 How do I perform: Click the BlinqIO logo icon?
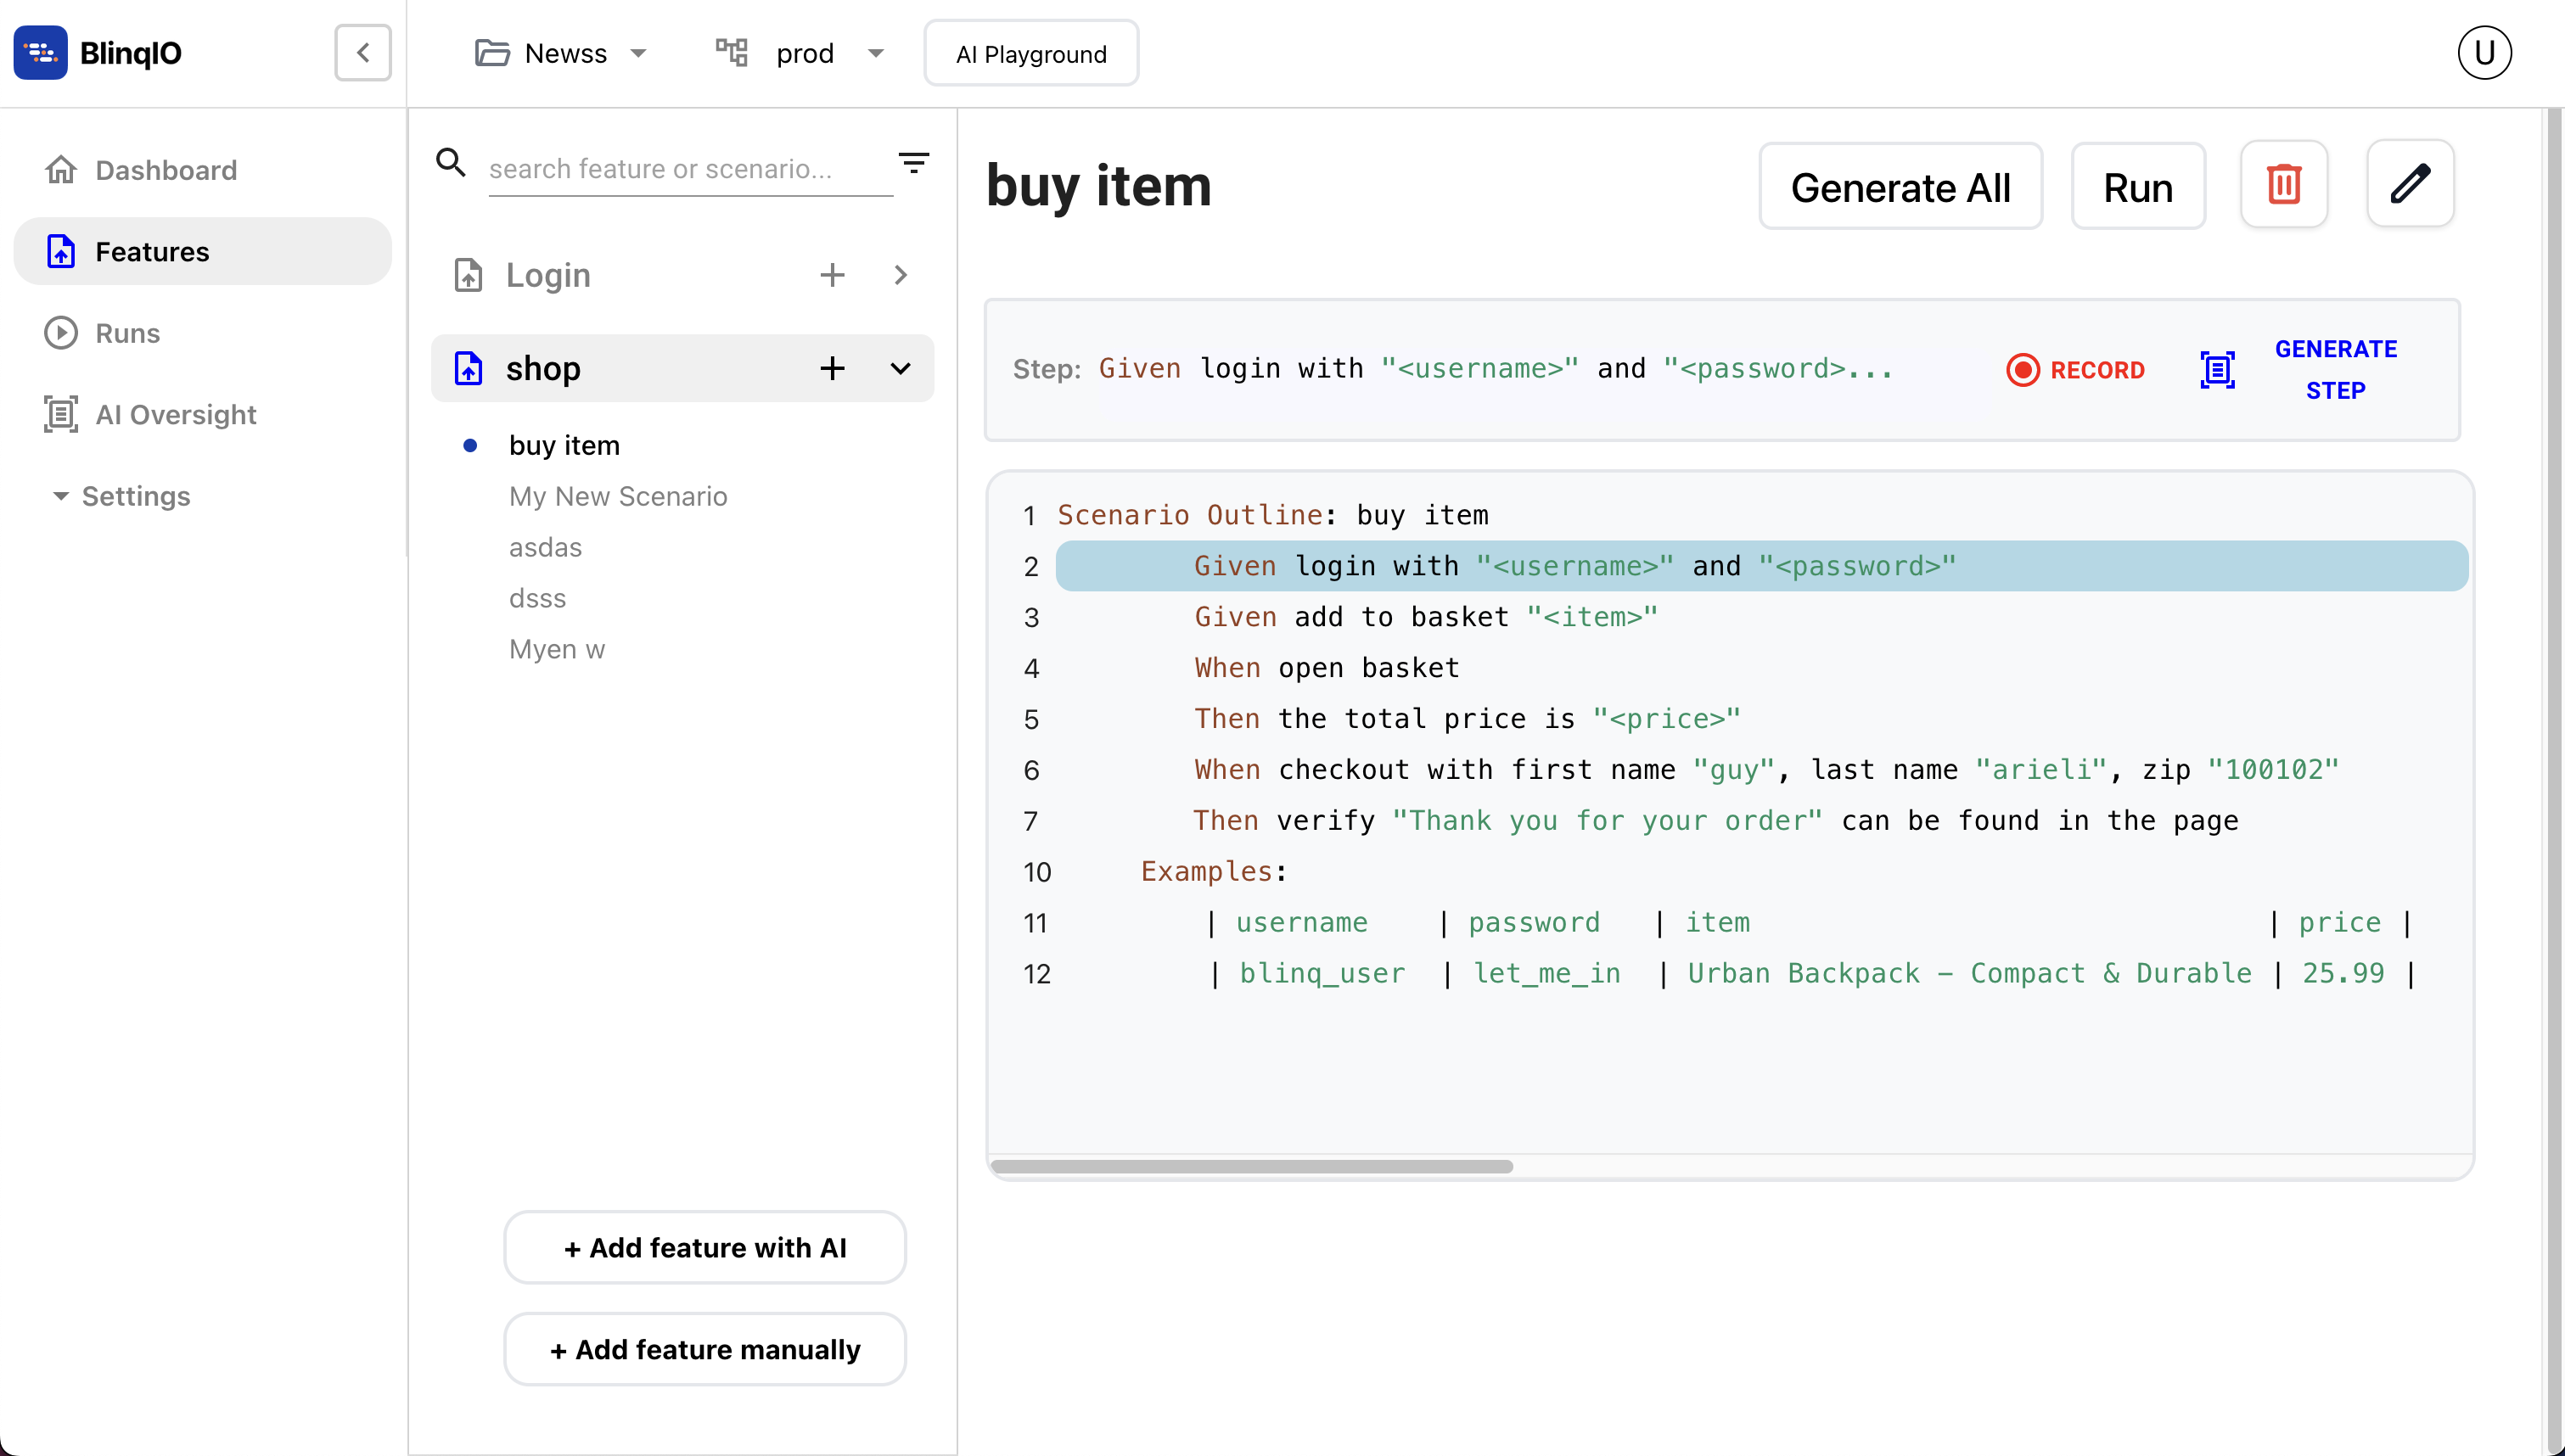point(40,52)
